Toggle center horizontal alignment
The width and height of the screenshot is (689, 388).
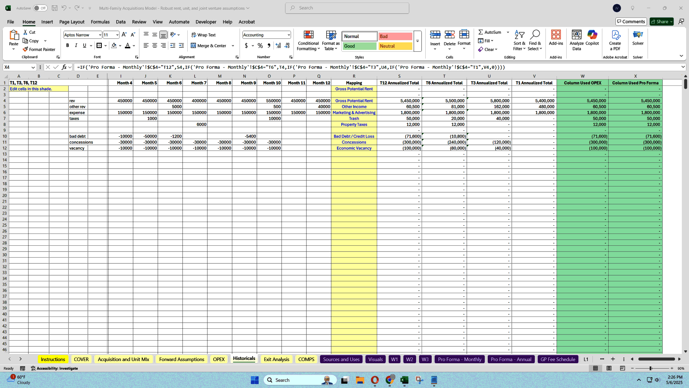click(155, 46)
